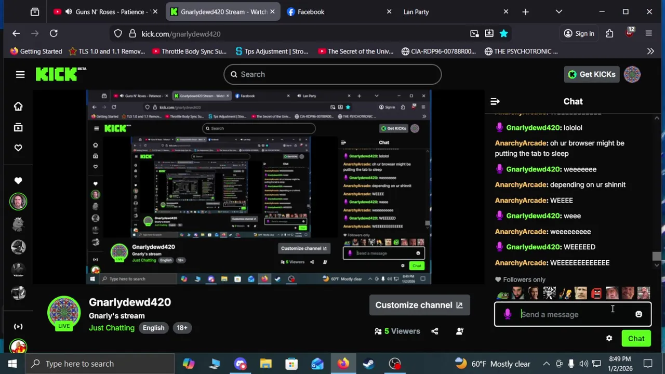Open the Home icon in the sidebar
The image size is (665, 374).
click(18, 106)
